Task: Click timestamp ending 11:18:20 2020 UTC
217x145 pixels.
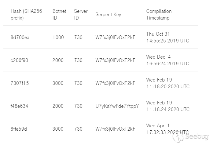Action: click(x=167, y=83)
